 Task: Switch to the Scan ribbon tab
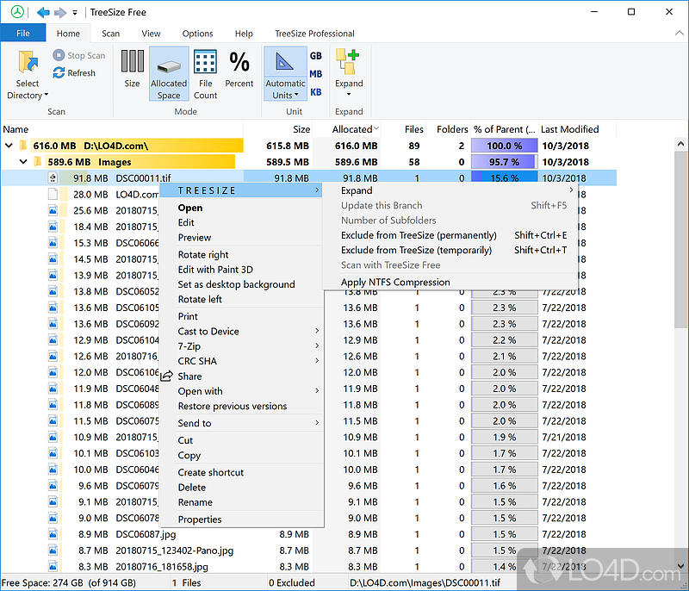[x=110, y=33]
